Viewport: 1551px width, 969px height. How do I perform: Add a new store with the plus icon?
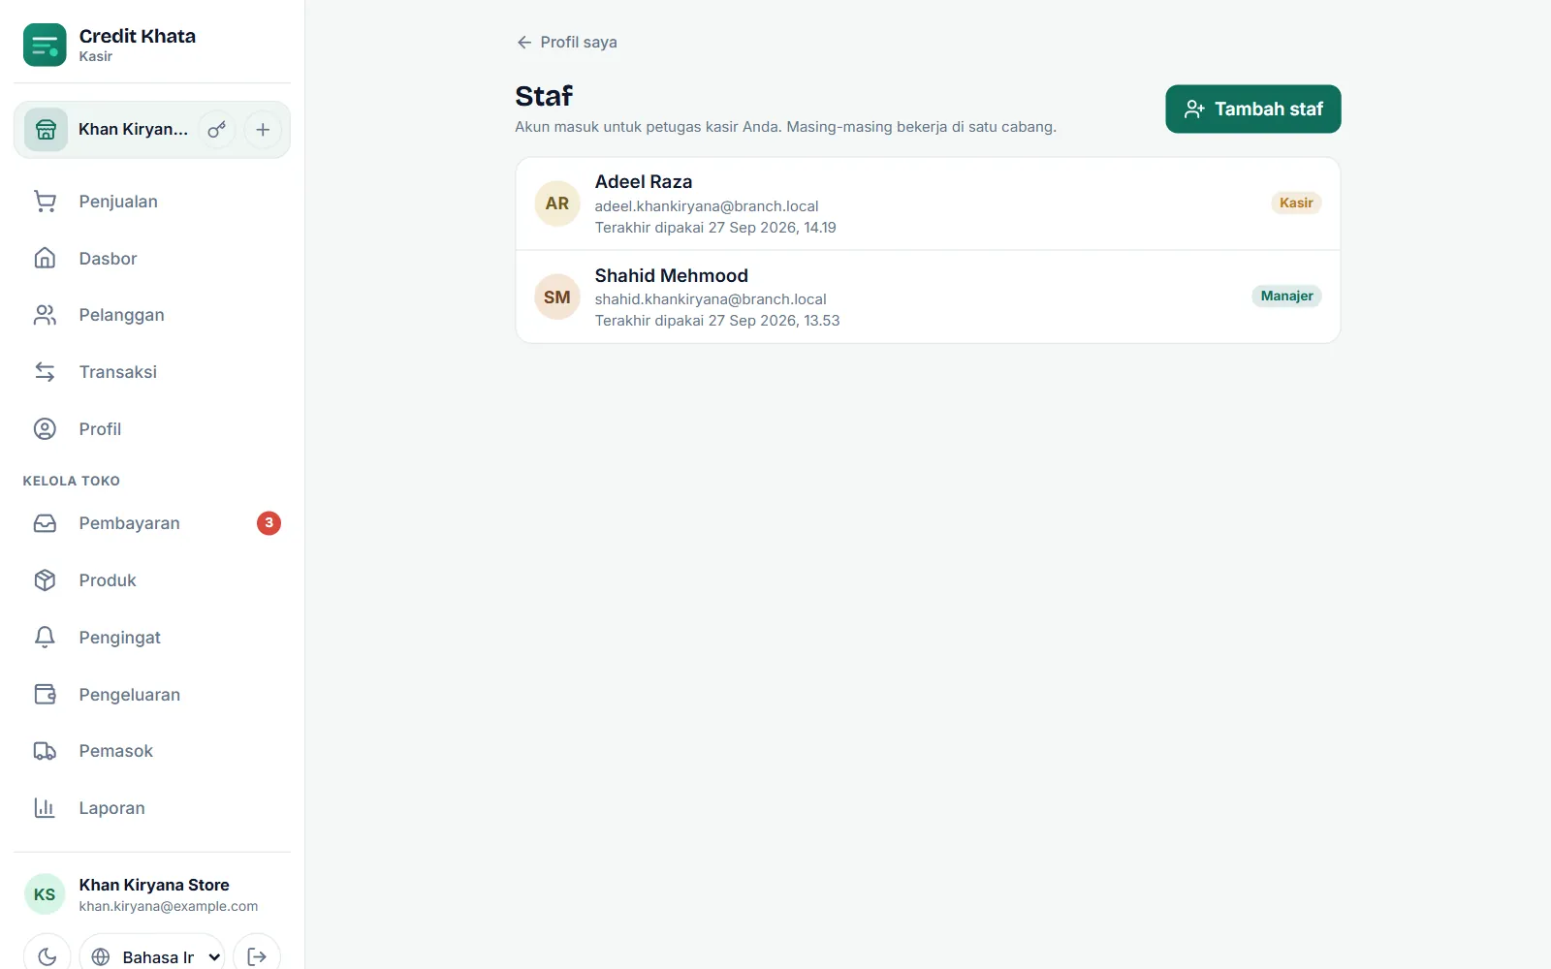click(263, 130)
